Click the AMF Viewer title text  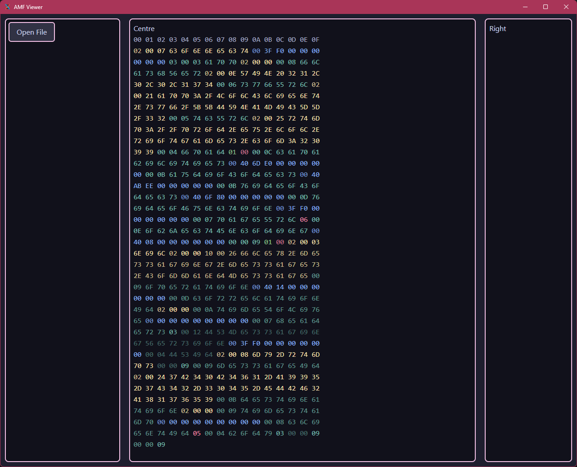tap(28, 7)
